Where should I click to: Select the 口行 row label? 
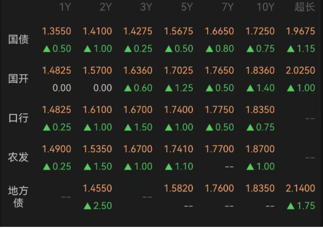point(18,118)
